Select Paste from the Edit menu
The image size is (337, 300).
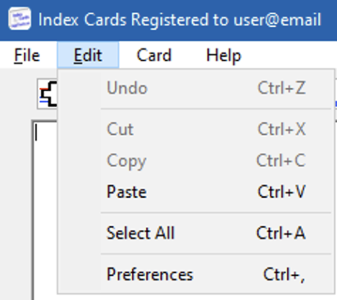point(196,192)
